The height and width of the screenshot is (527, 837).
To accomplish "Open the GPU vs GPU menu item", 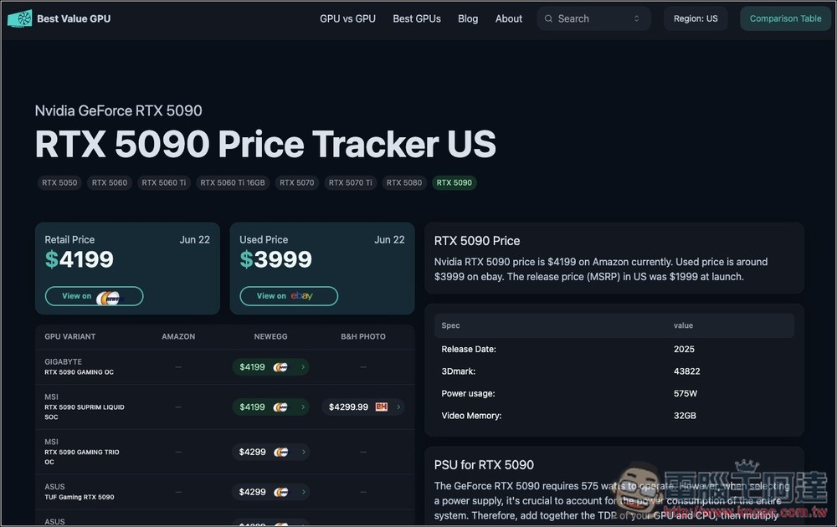I will pyautogui.click(x=347, y=18).
